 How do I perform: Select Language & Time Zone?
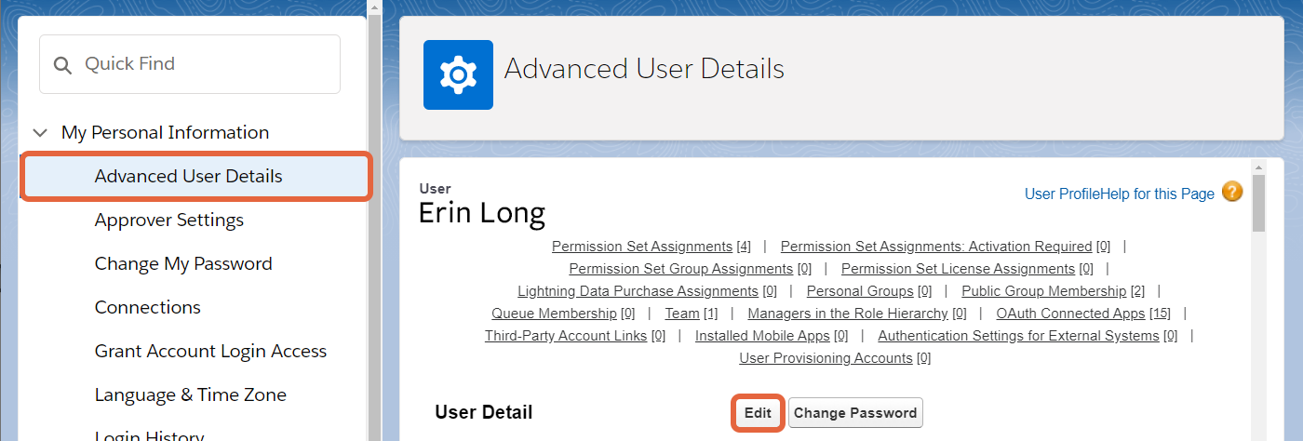(190, 394)
